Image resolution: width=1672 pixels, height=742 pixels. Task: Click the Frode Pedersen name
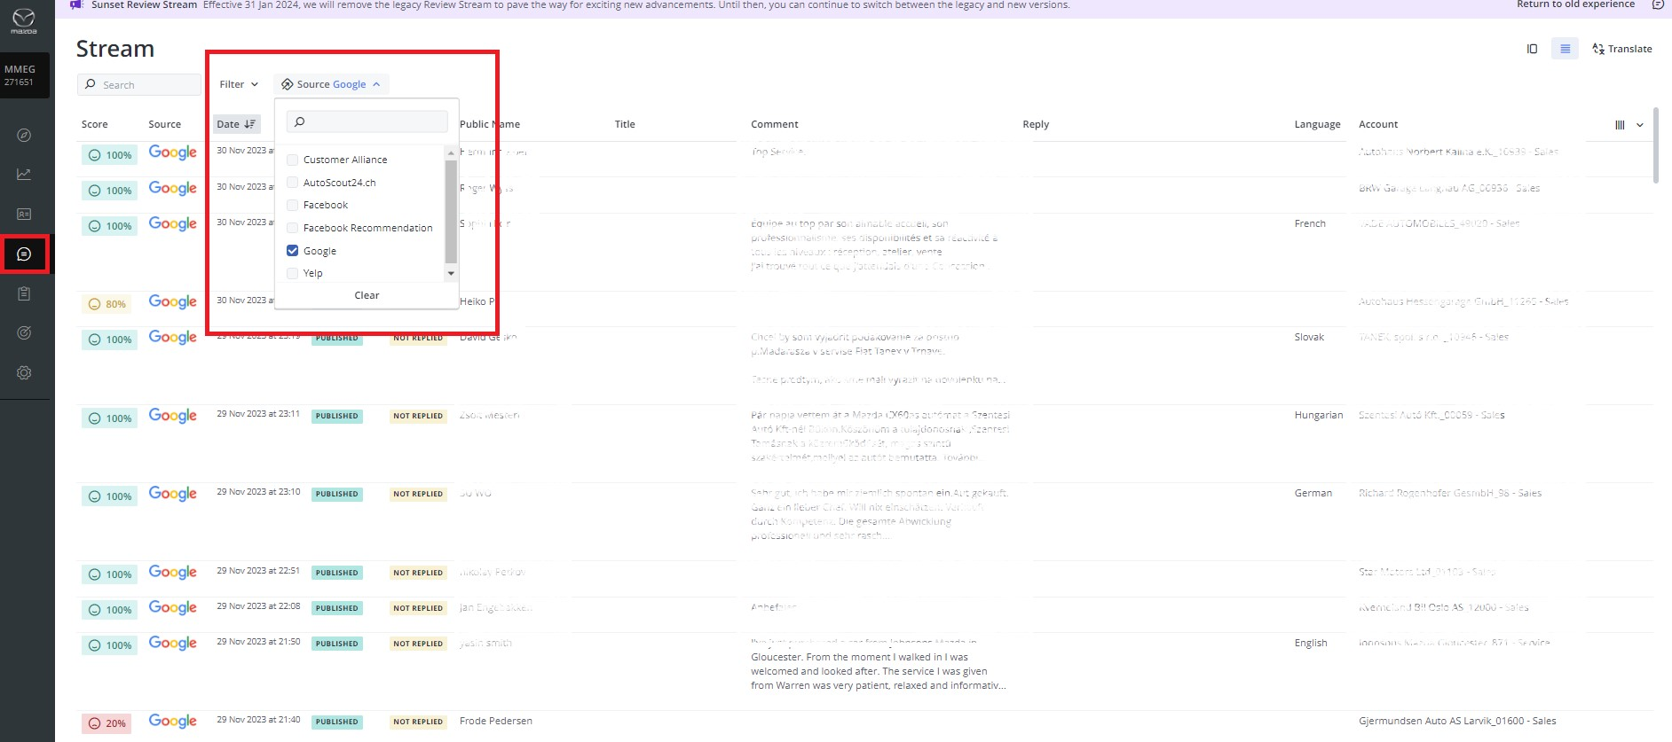point(496,721)
